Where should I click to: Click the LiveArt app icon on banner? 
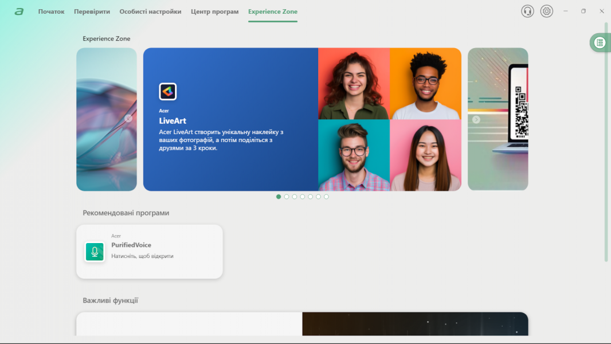click(x=168, y=91)
